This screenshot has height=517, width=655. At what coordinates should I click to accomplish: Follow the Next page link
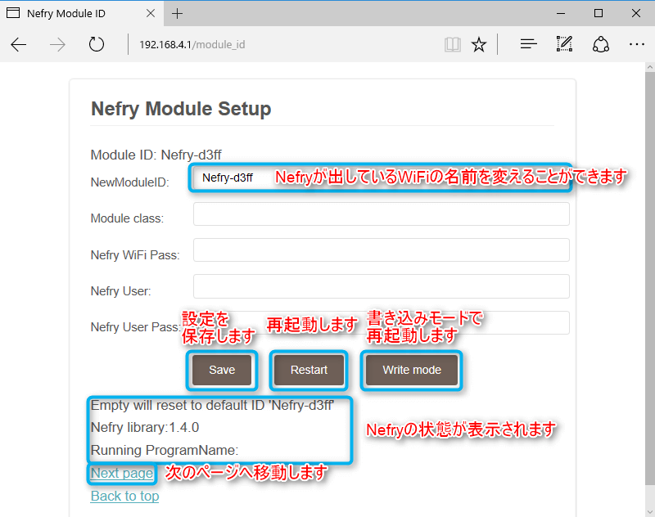[x=122, y=473]
